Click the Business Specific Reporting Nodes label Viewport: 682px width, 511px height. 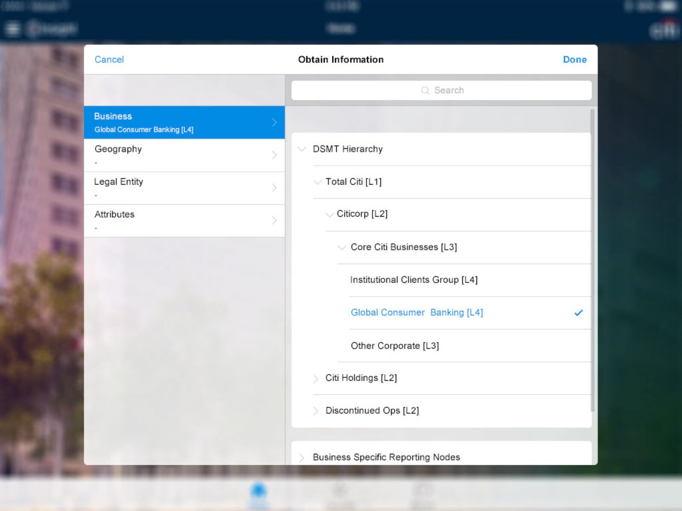(386, 457)
